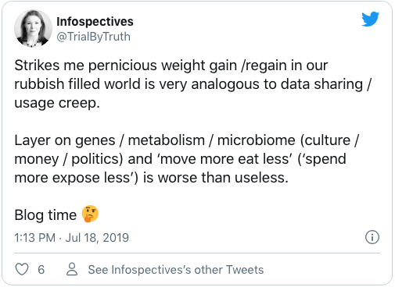395x287 pixels.
Task: Open the full tweet timestamp line
Action: point(71,238)
